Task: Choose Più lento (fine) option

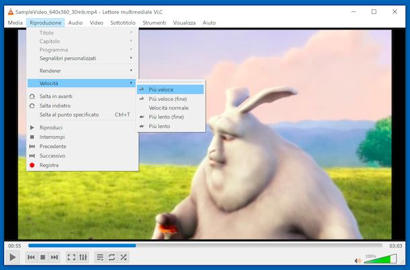Action: pyautogui.click(x=170, y=117)
